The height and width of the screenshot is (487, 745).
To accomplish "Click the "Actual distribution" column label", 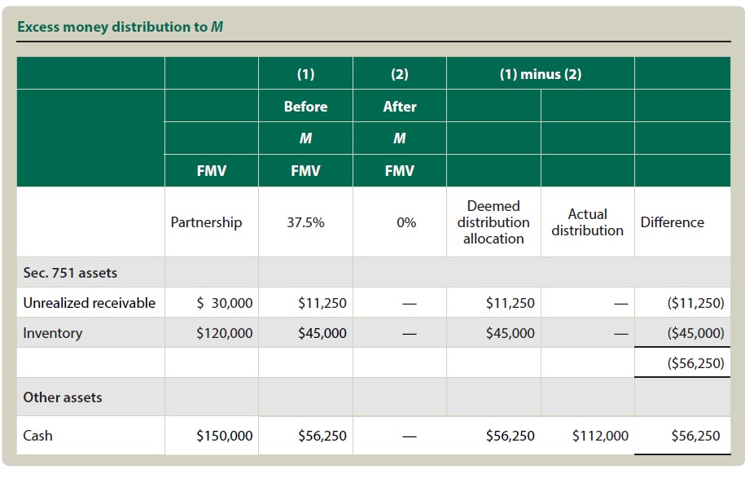I will coord(587,222).
